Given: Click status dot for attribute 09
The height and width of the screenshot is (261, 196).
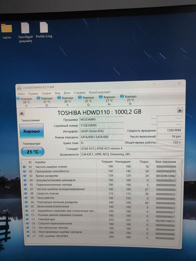Looking at the screenshot, I should tap(26, 198).
